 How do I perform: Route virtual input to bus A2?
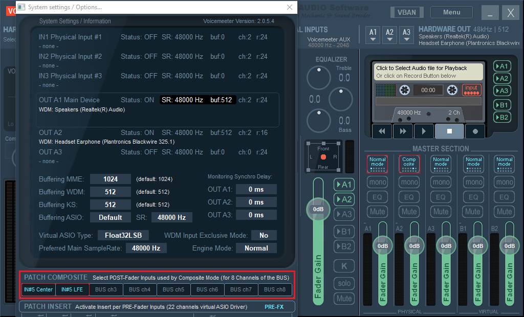click(344, 199)
